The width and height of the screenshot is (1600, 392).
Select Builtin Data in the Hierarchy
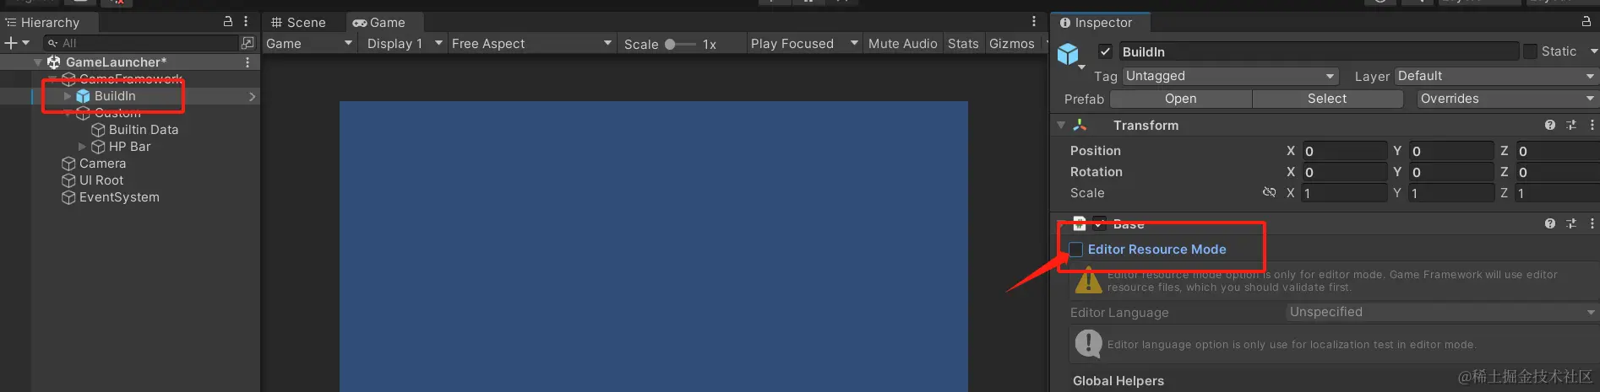[144, 130]
